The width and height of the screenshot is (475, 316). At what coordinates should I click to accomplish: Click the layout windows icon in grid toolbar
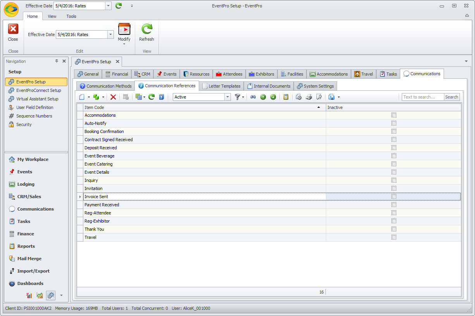pos(139,97)
